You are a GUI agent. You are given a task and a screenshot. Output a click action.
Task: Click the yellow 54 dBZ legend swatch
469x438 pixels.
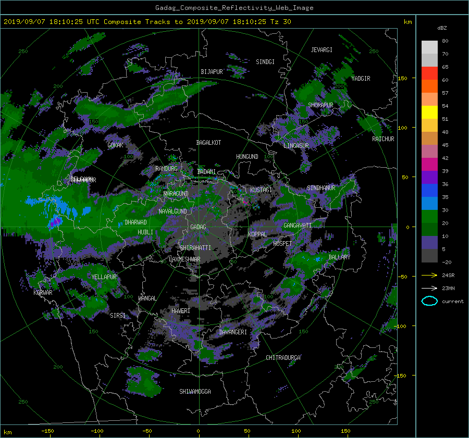[429, 112]
